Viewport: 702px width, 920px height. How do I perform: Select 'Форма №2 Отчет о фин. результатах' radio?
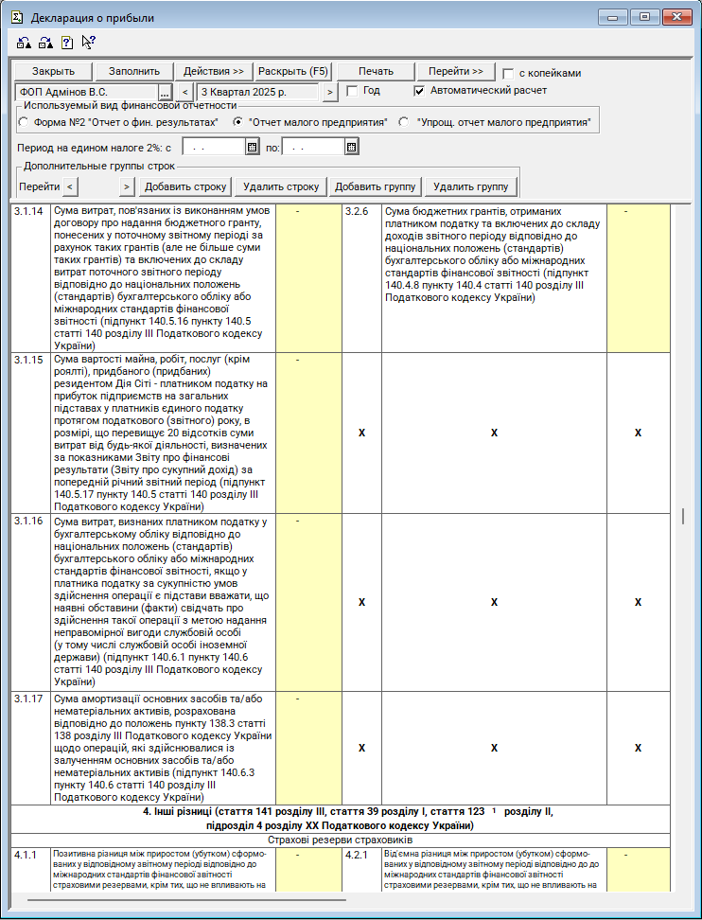click(24, 122)
